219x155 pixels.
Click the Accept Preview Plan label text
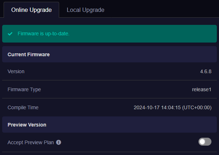click(x=31, y=142)
